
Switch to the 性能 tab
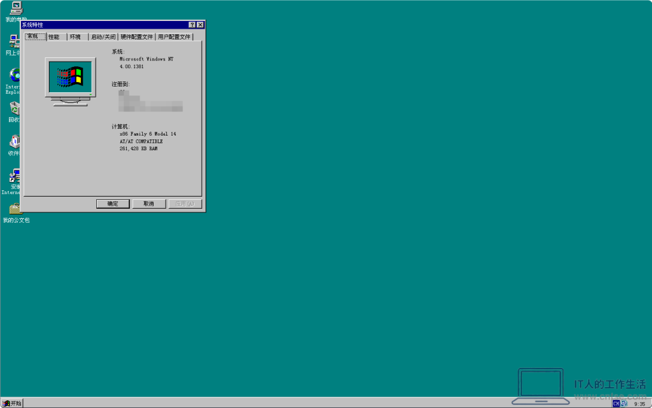click(x=57, y=37)
